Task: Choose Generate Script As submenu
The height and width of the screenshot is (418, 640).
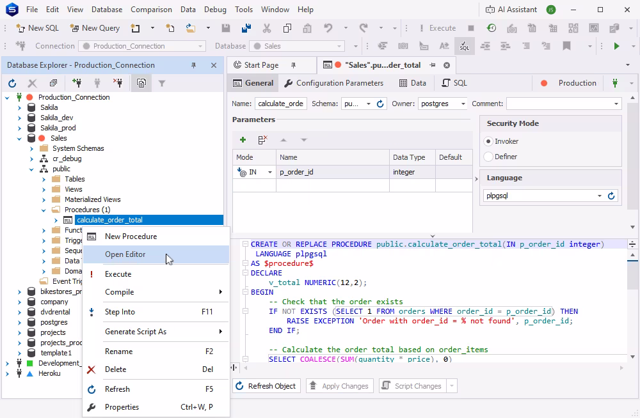Action: [156, 332]
